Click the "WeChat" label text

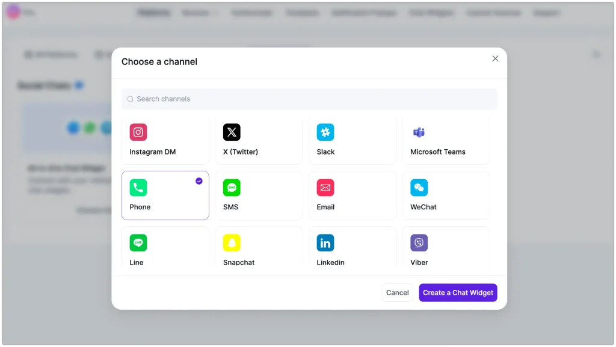coord(423,207)
